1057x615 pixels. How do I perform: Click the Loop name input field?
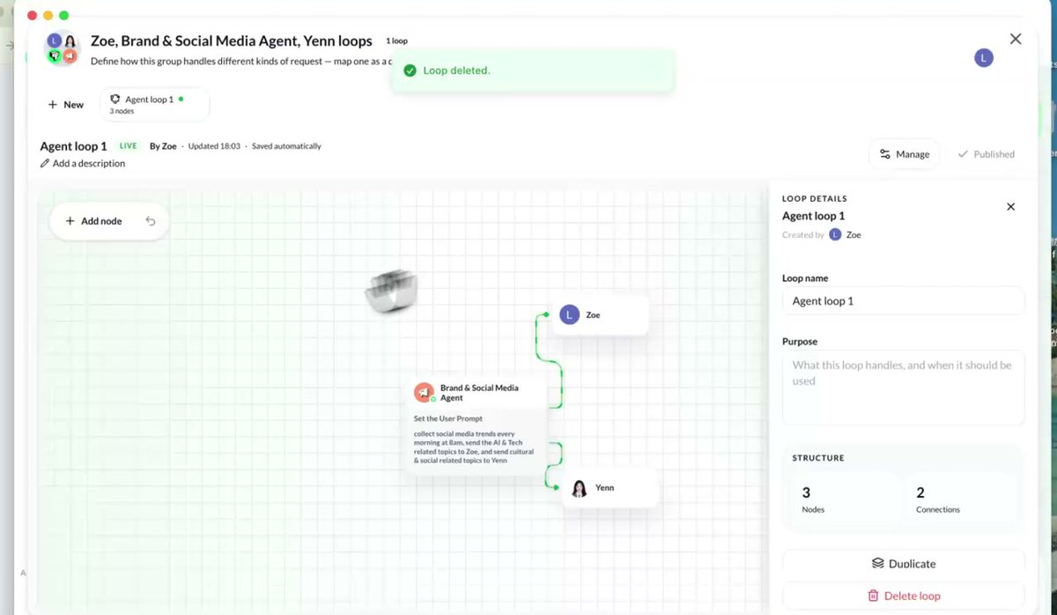(903, 300)
